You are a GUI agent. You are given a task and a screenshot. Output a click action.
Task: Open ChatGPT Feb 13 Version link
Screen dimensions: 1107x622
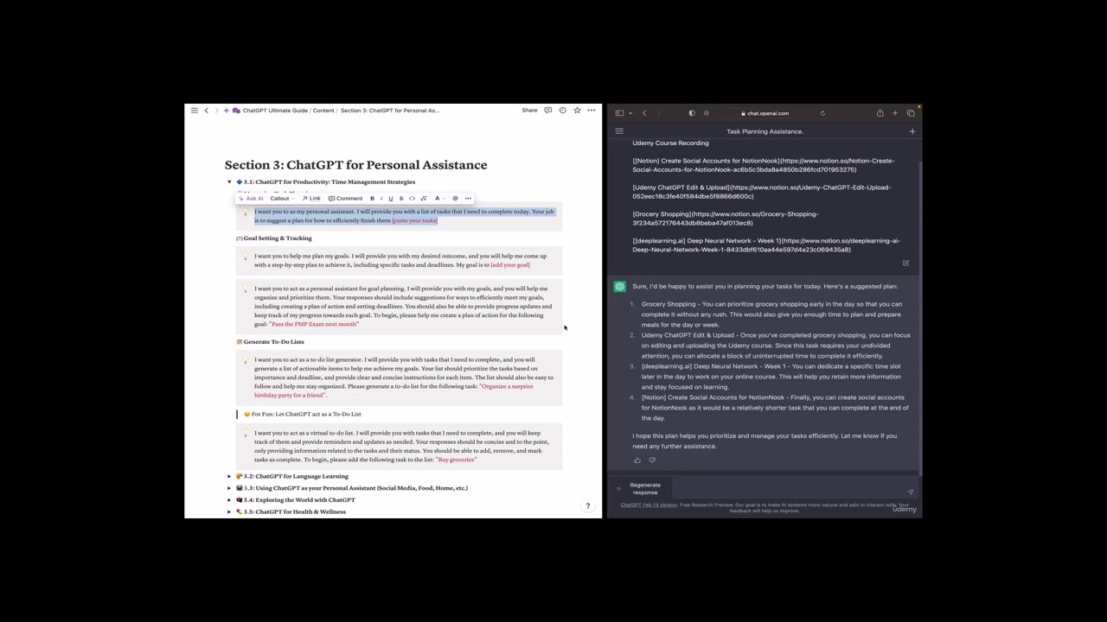click(649, 505)
